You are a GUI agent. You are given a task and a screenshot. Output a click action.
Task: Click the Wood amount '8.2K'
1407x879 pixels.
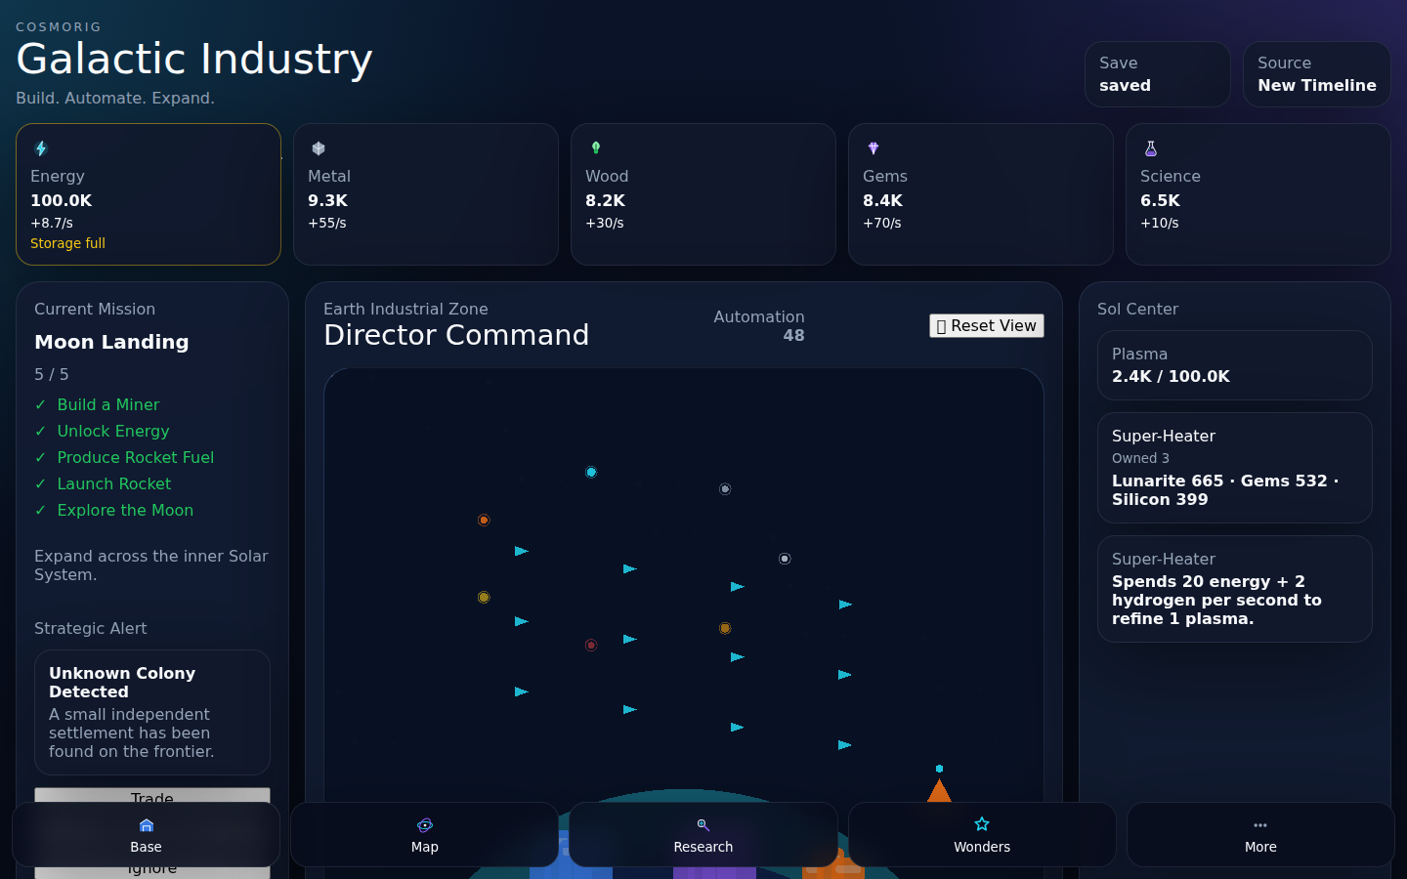605,200
